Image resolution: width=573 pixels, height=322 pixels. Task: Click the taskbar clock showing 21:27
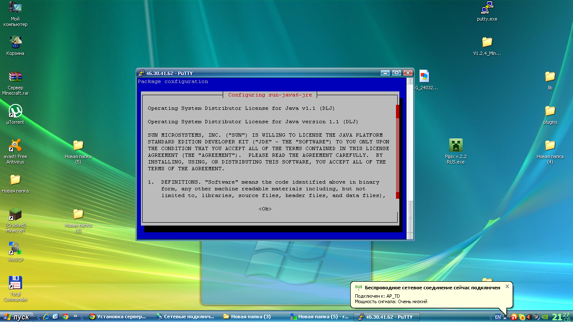pos(561,317)
